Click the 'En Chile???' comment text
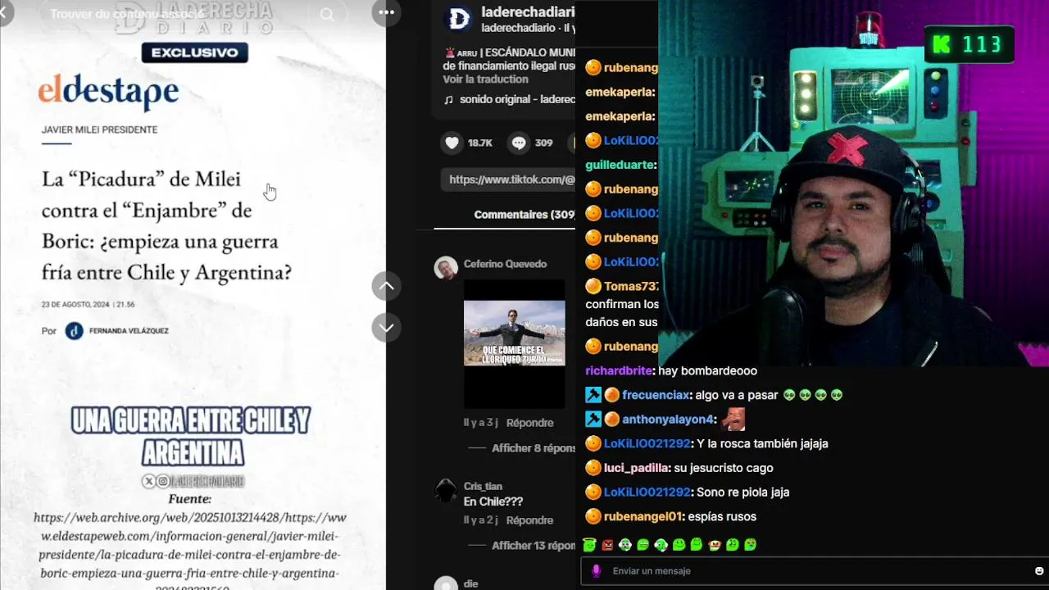The height and width of the screenshot is (590, 1049). point(493,501)
